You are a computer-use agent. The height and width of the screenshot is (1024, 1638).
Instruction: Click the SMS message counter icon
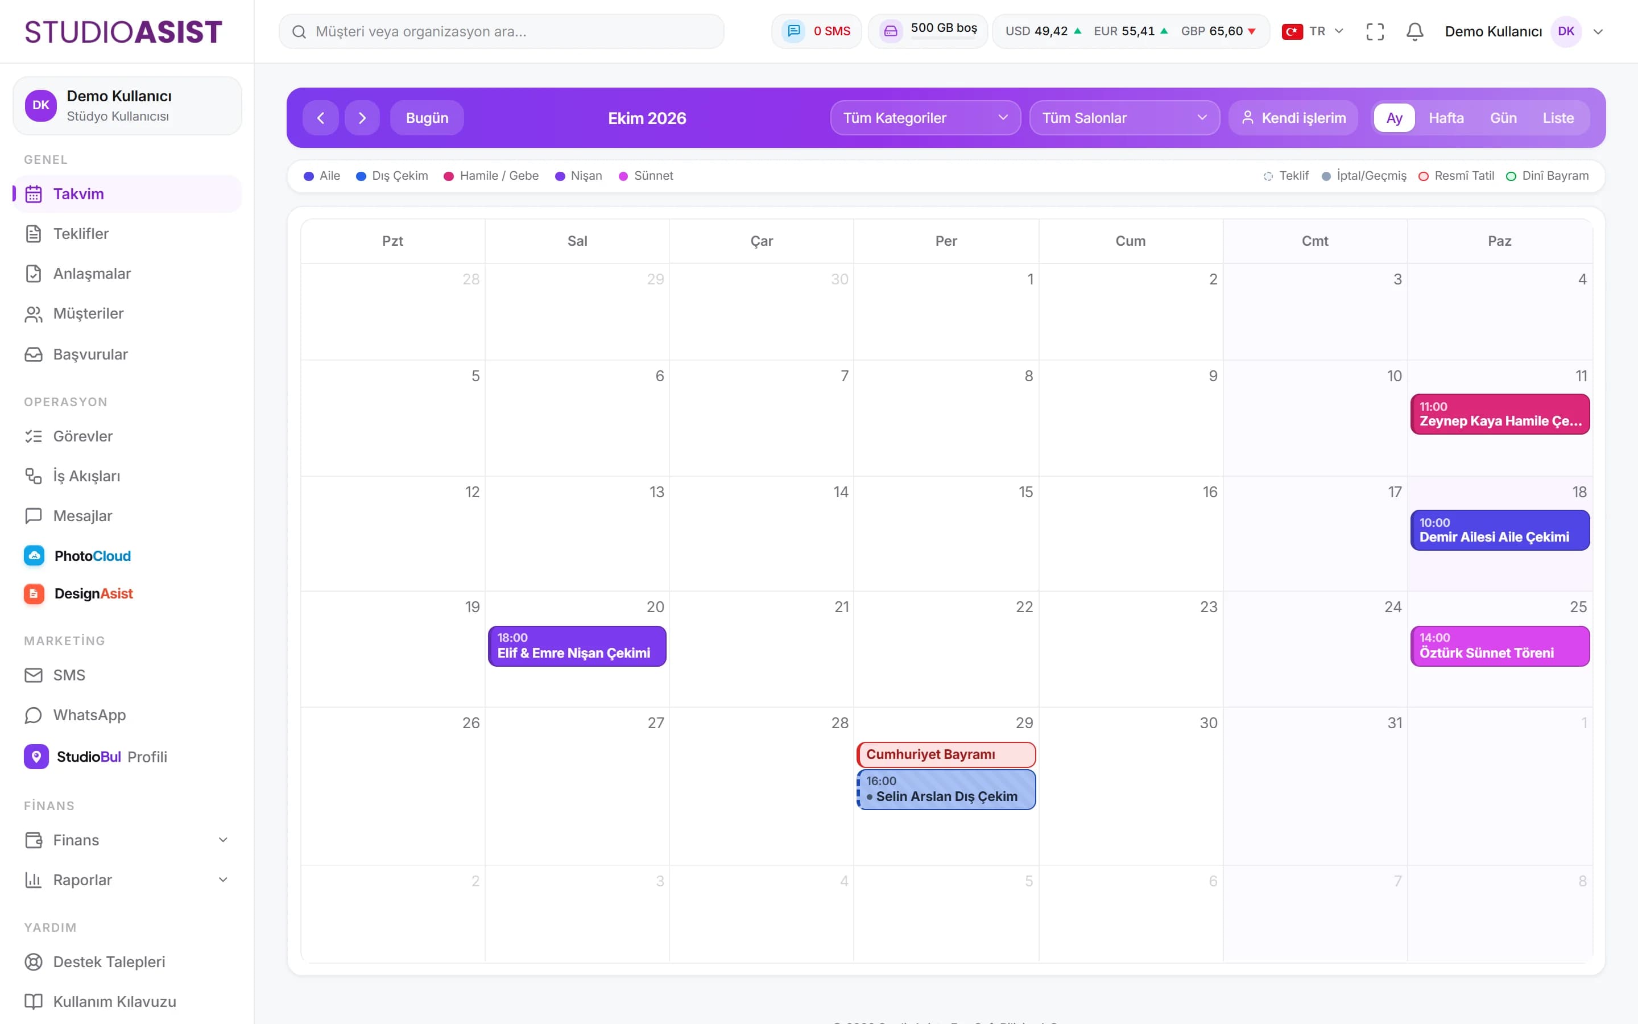click(793, 31)
